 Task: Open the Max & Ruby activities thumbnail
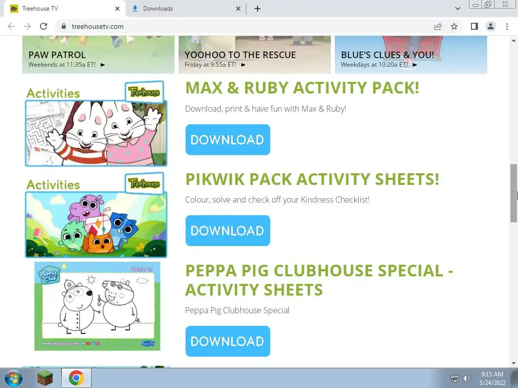(x=96, y=123)
